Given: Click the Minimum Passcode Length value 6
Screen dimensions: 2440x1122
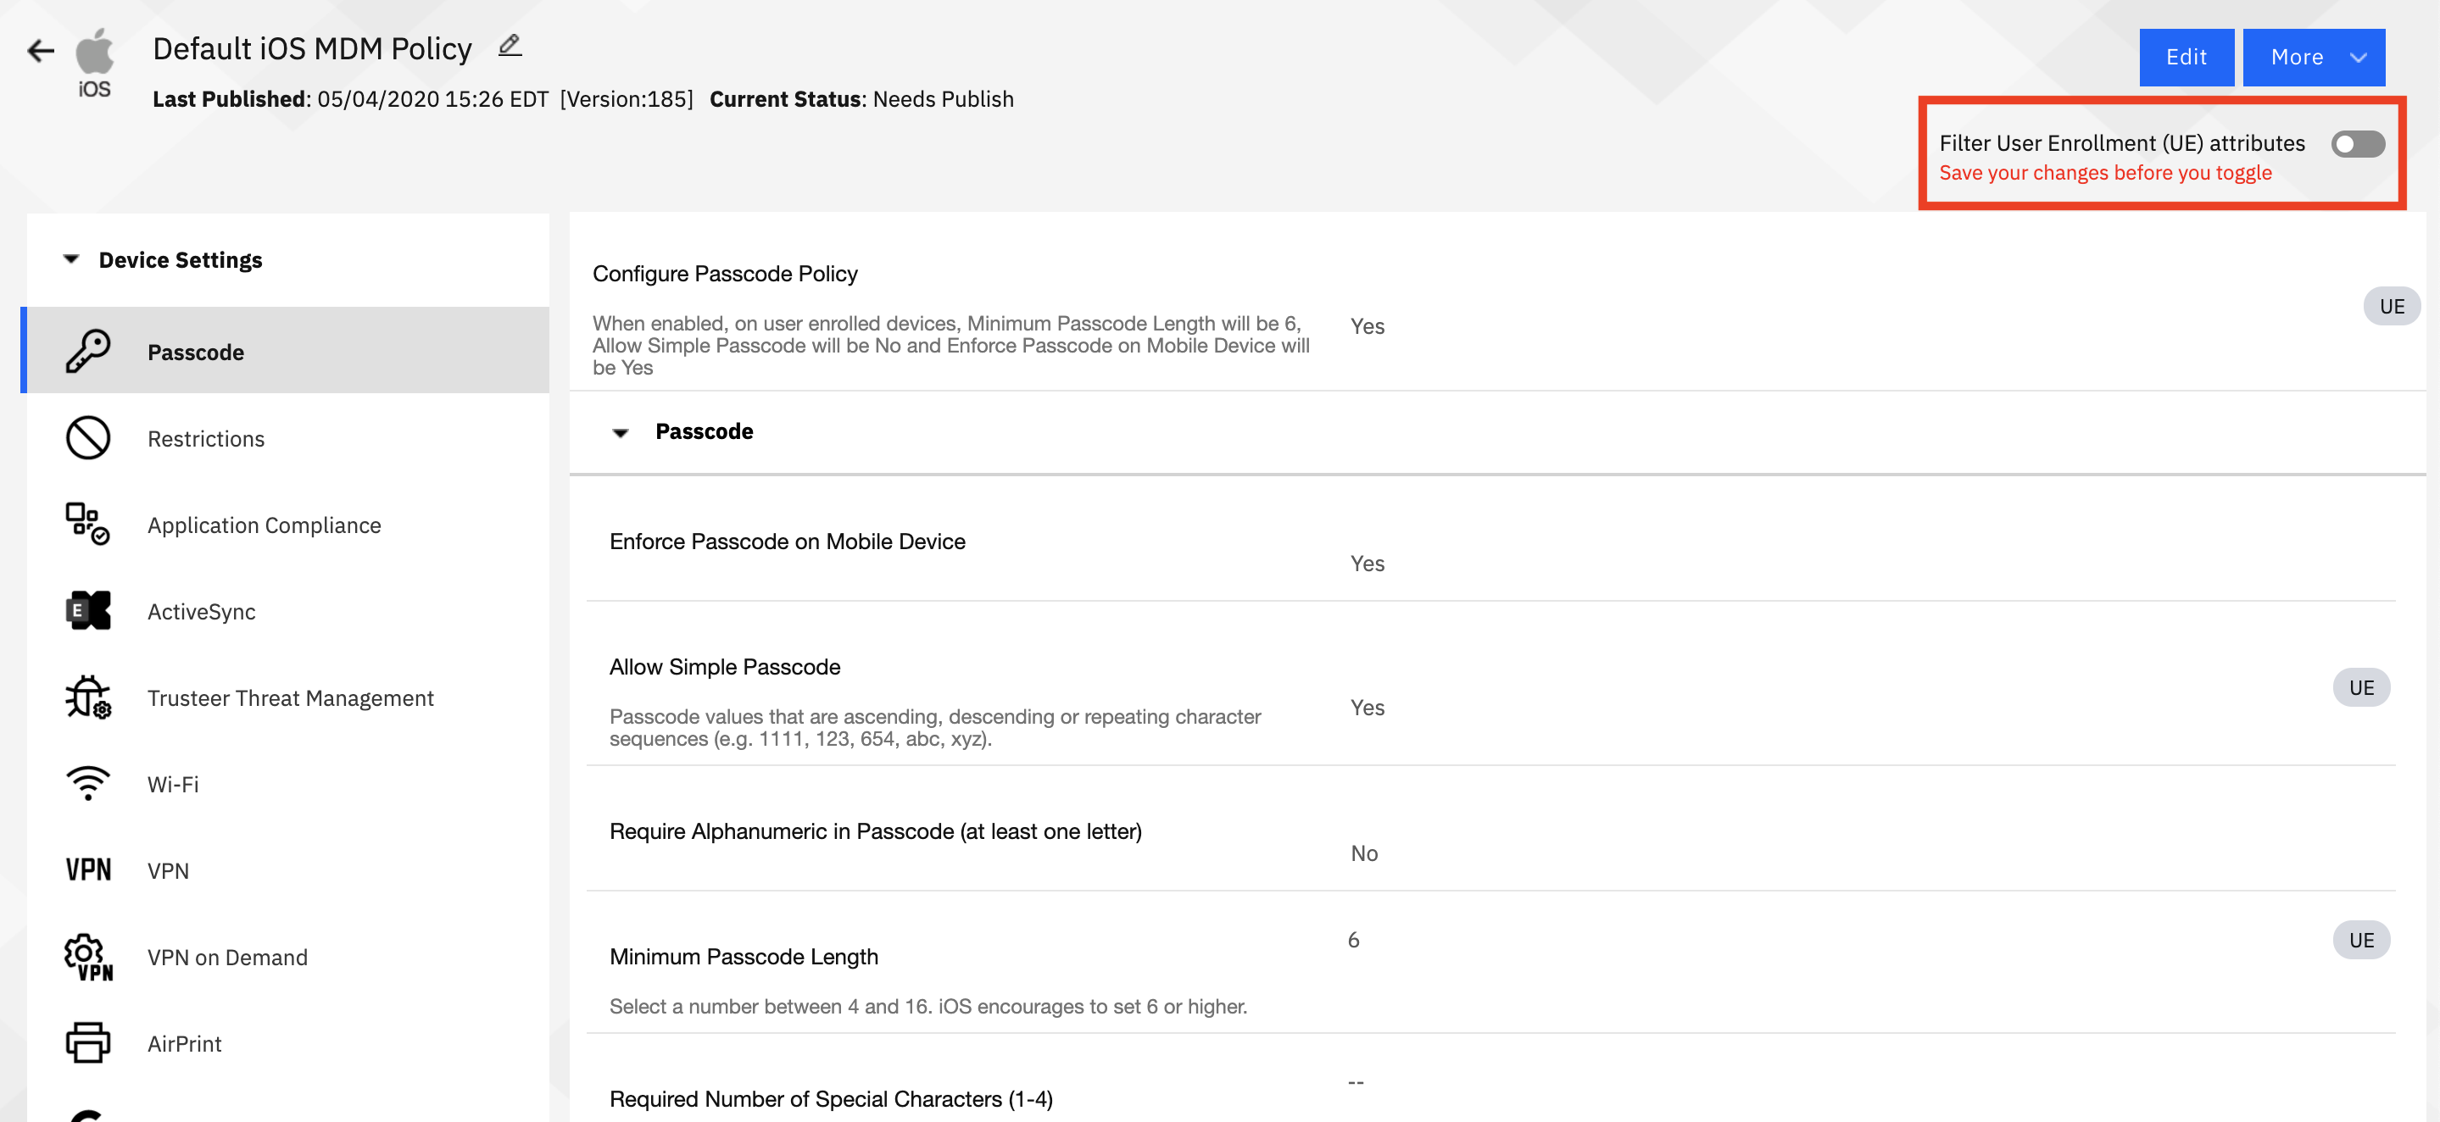Looking at the screenshot, I should click(x=1354, y=940).
